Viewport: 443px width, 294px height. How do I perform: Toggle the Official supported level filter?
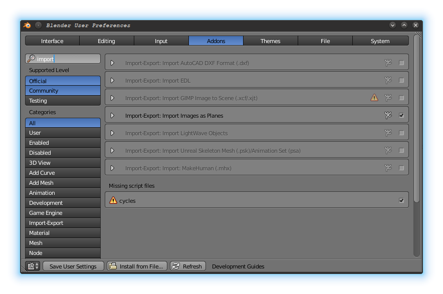(x=63, y=81)
